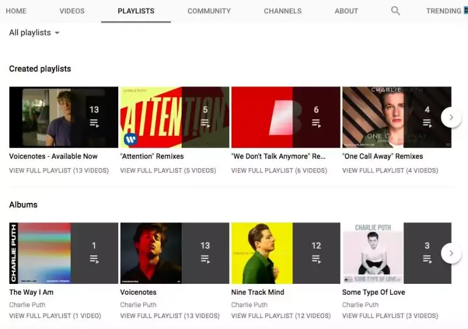View full playlist of Voicenotes 13 videos album
Image resolution: width=468 pixels, height=329 pixels.
pos(170,316)
